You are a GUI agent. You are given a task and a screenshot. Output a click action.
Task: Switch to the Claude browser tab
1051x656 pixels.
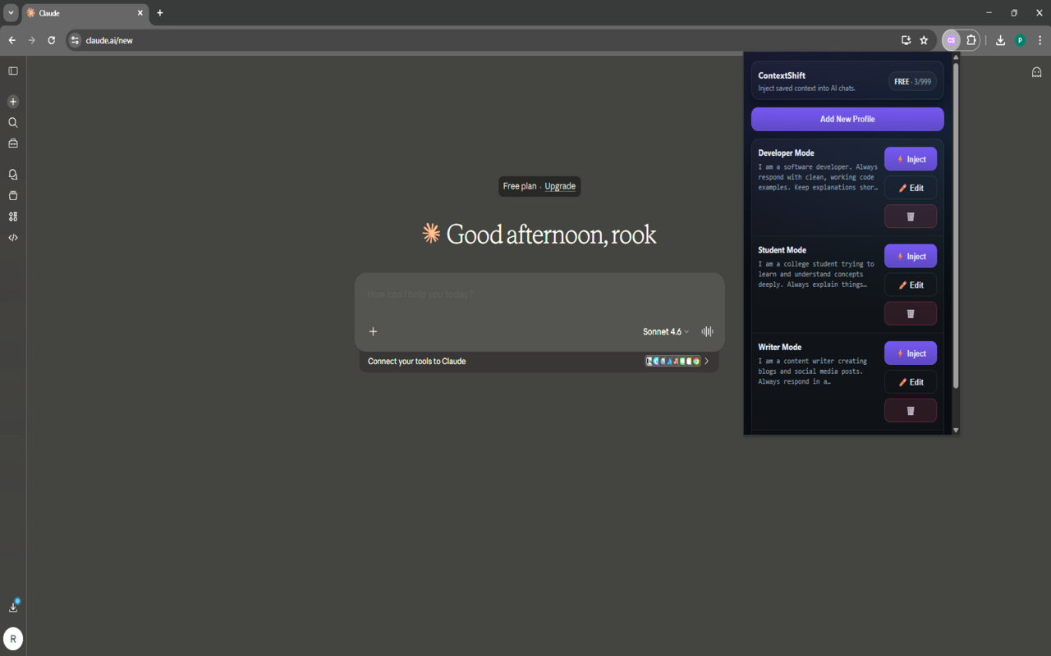85,13
